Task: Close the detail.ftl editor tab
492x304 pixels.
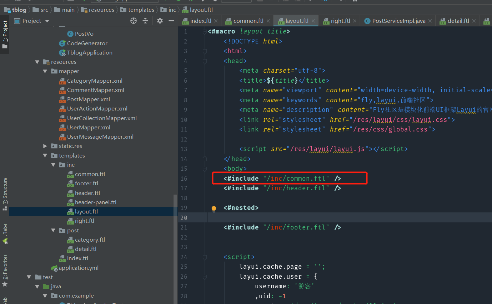Action: [474, 21]
